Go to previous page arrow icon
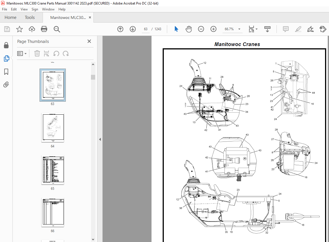 tap(120, 29)
